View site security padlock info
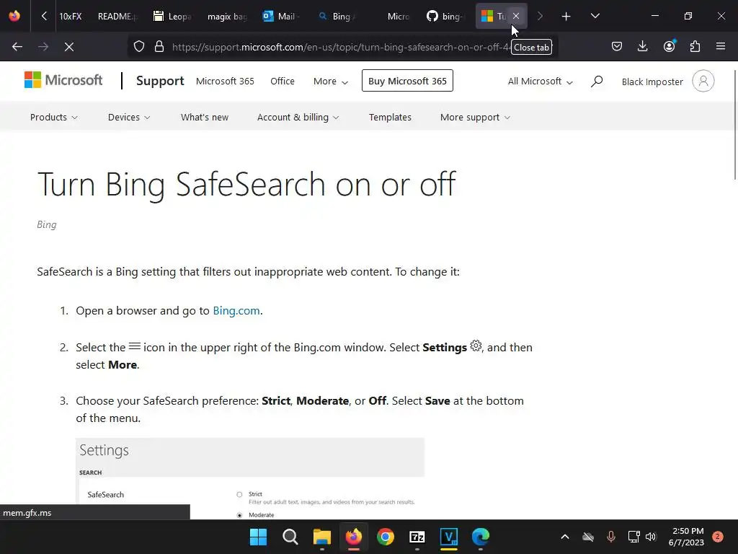The image size is (738, 554). click(159, 47)
